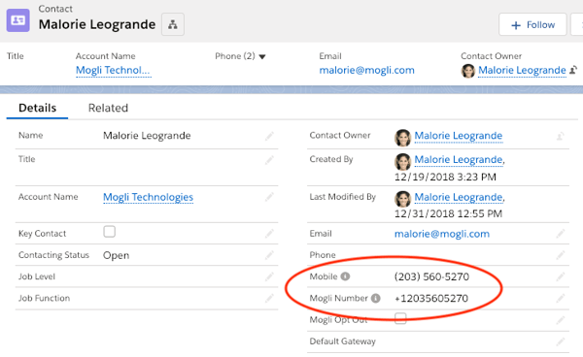Open the contact hierarchy view icon
Image resolution: width=583 pixels, height=357 pixels.
[x=173, y=24]
